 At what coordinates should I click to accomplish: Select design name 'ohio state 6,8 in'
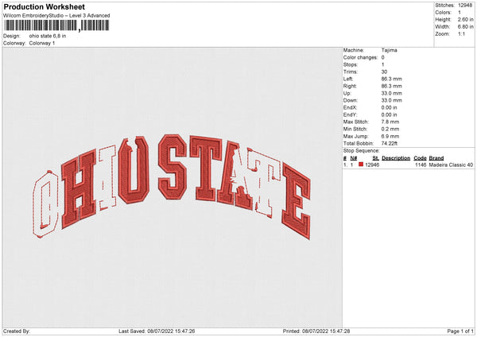[48, 36]
